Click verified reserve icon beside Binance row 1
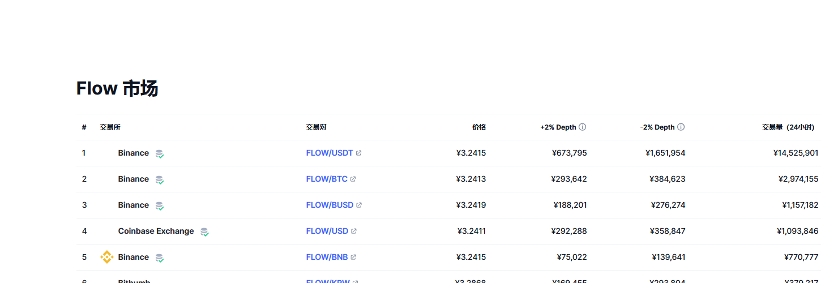This screenshot has height=283, width=821. 160,153
